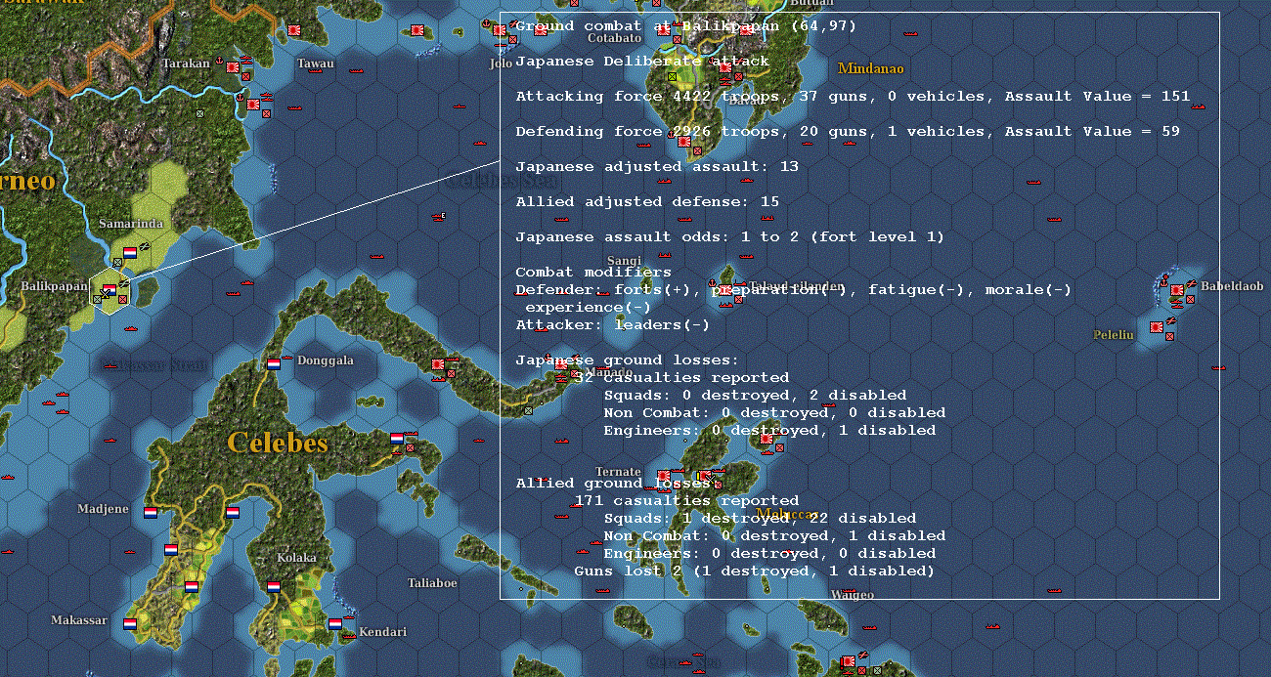Click the airfield icon at Peleliu
The width and height of the screenshot is (1271, 677).
pyautogui.click(x=1170, y=320)
